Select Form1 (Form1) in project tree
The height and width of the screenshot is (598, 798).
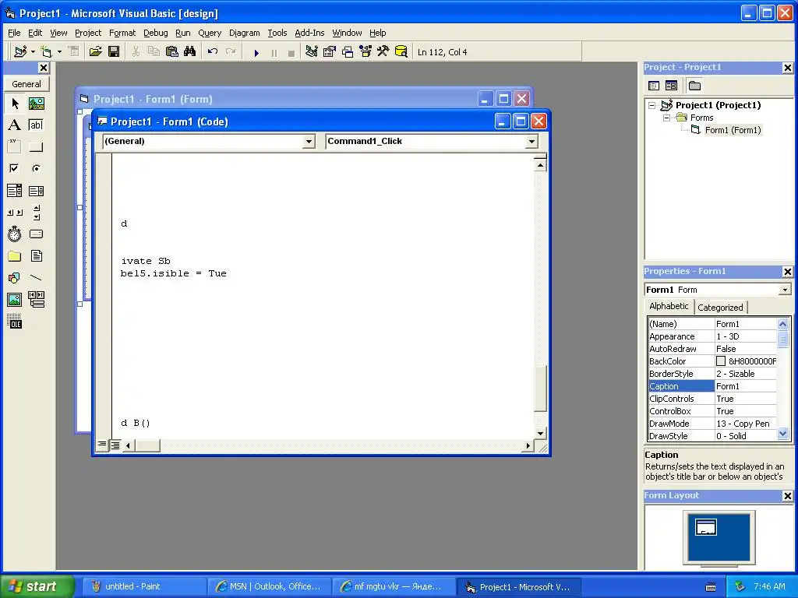(x=733, y=130)
